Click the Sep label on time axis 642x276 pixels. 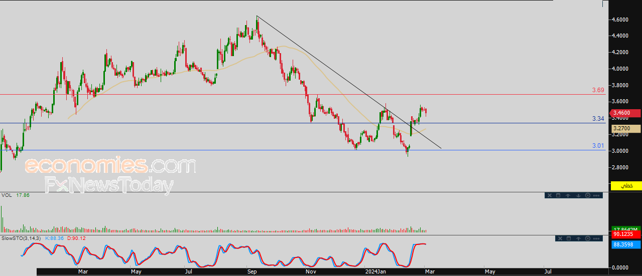click(x=252, y=271)
